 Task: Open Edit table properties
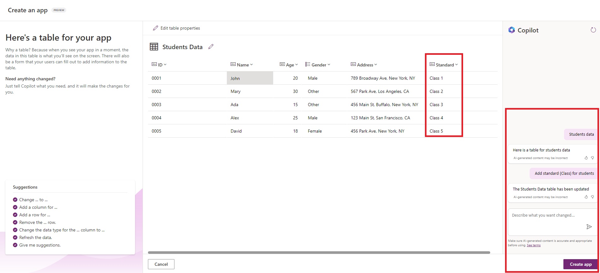tap(177, 28)
